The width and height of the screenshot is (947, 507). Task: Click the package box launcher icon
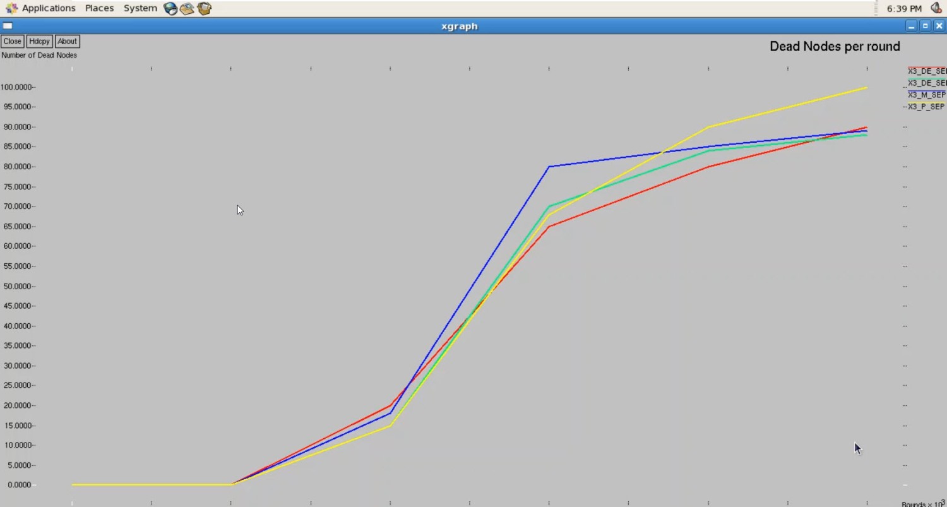tap(204, 8)
